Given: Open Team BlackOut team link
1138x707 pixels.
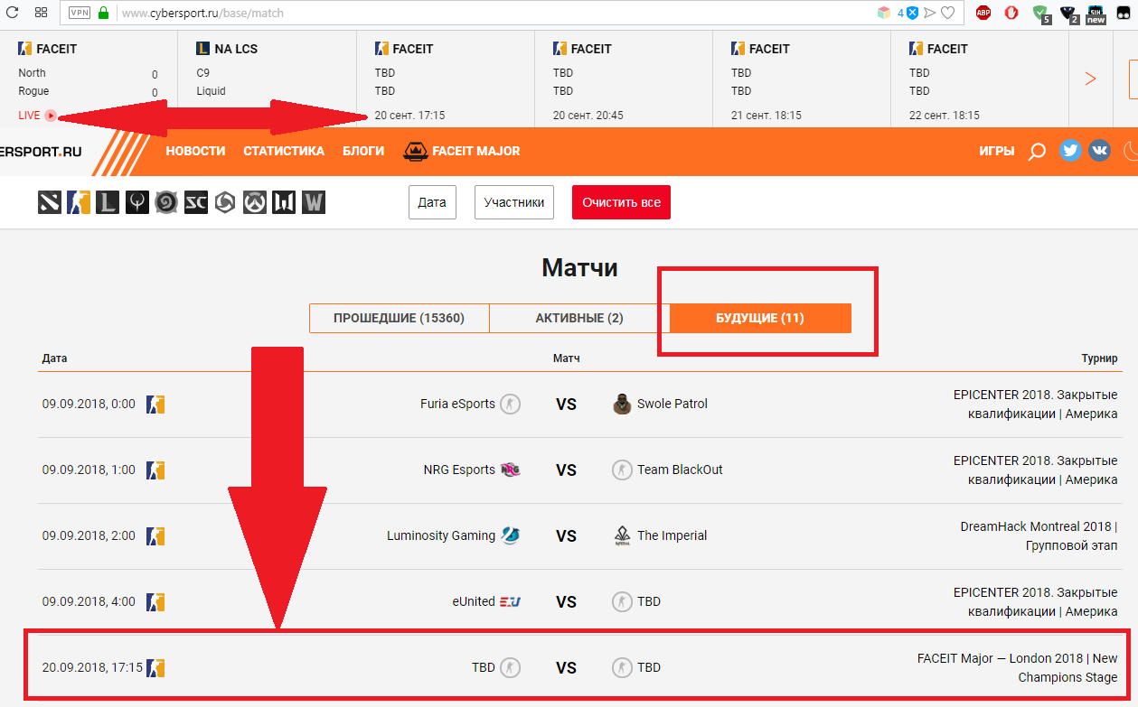Looking at the screenshot, I should pos(680,470).
